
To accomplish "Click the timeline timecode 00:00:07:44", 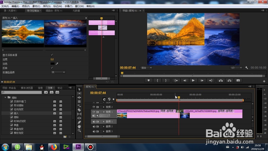I will tap(98, 93).
